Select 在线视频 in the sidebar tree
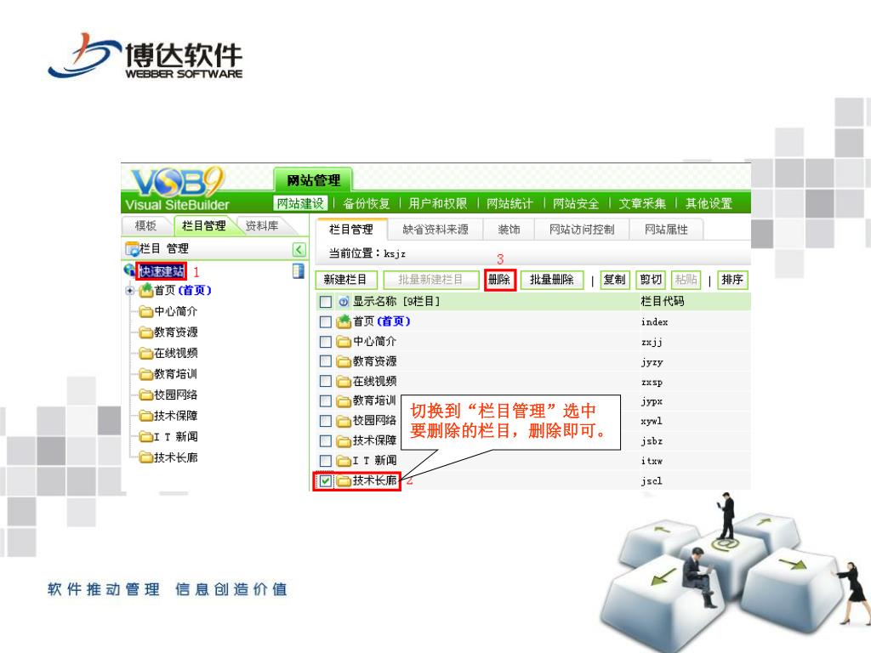The width and height of the screenshot is (871, 653). [175, 353]
